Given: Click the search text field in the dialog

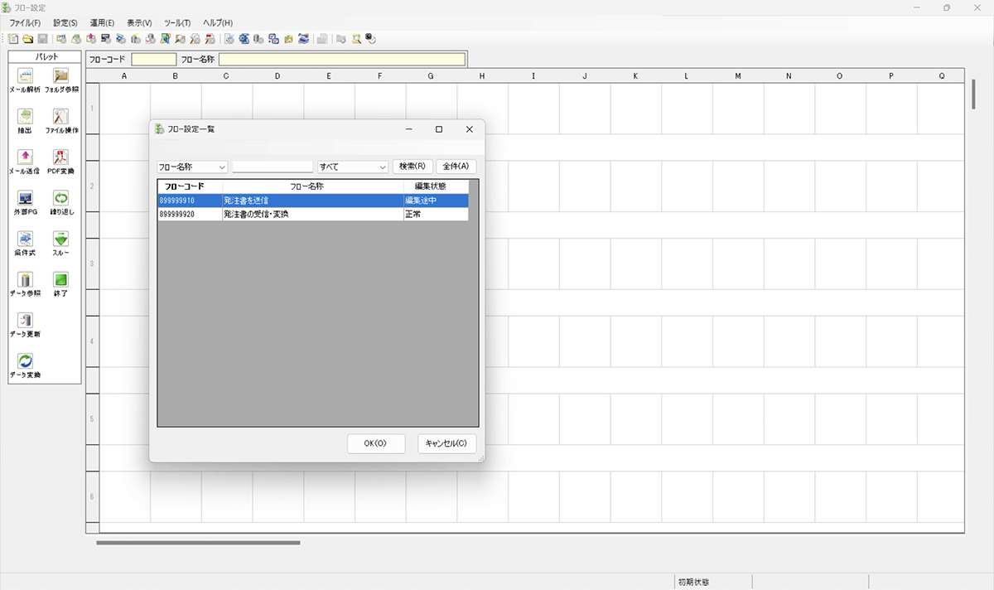Looking at the screenshot, I should [x=273, y=167].
